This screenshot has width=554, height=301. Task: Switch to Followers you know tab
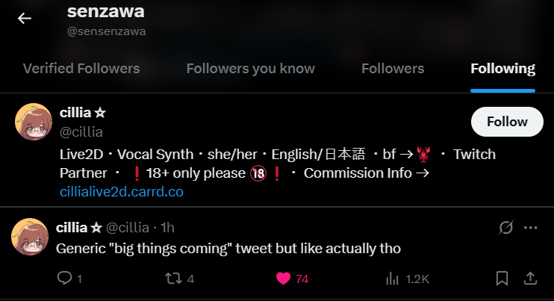[251, 69]
